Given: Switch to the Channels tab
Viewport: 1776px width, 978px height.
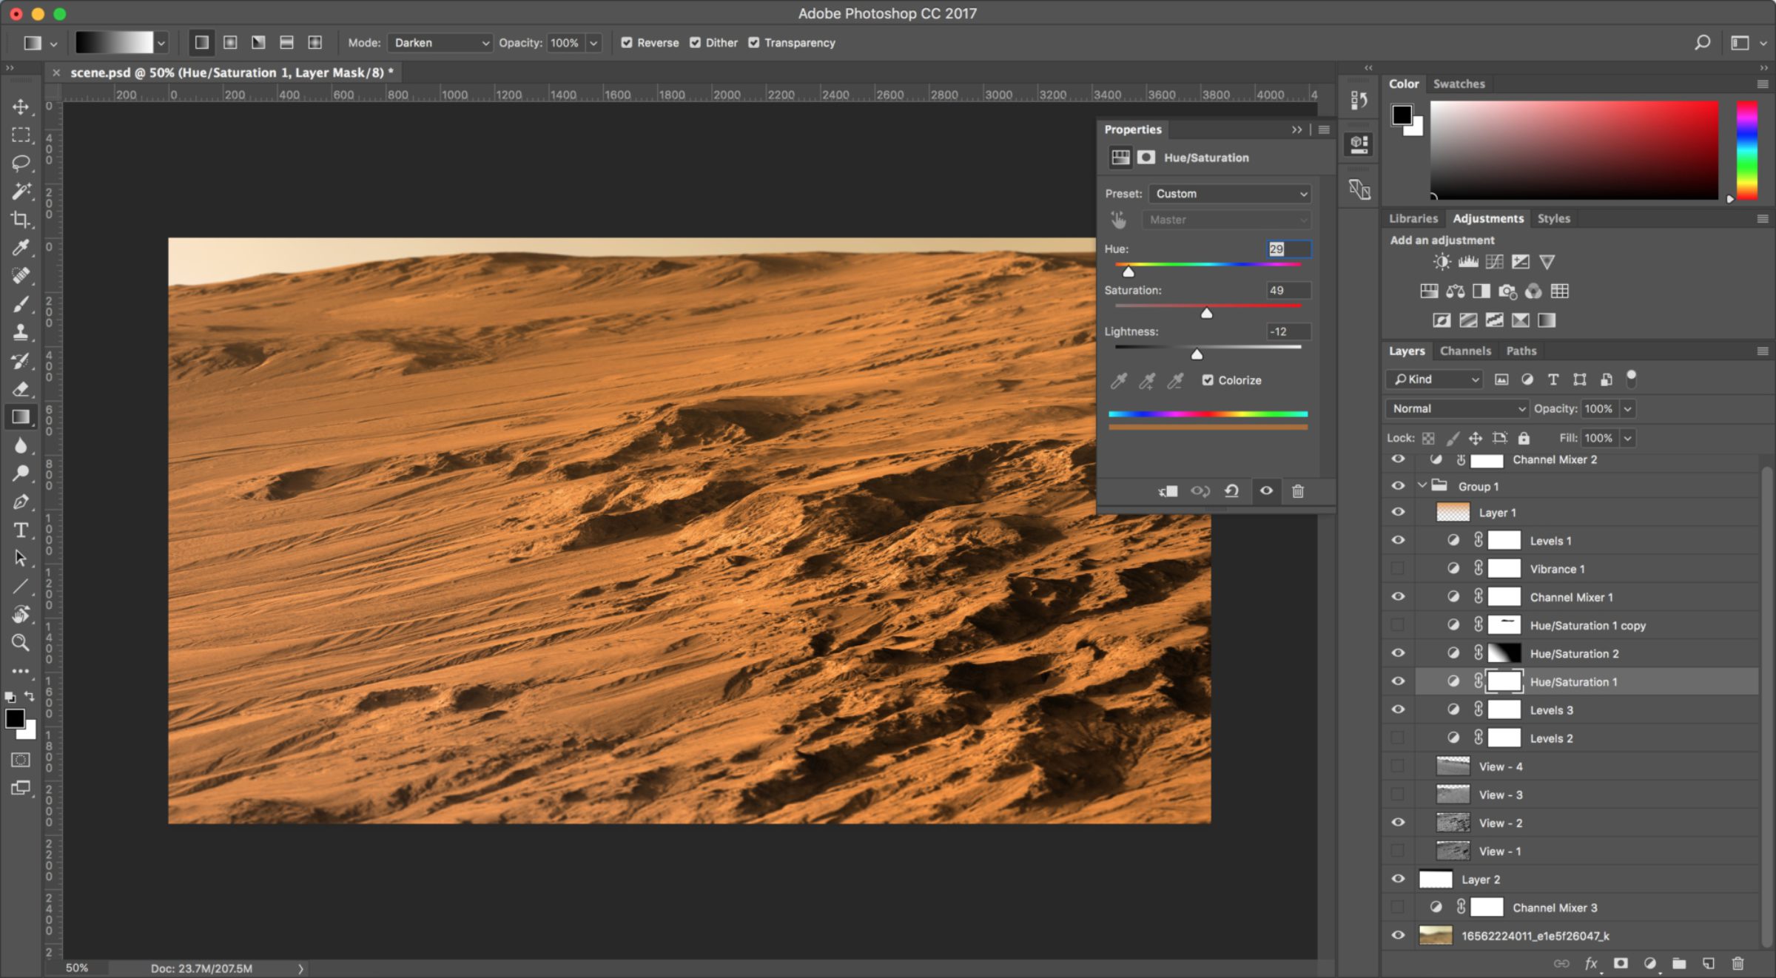Looking at the screenshot, I should [1465, 350].
